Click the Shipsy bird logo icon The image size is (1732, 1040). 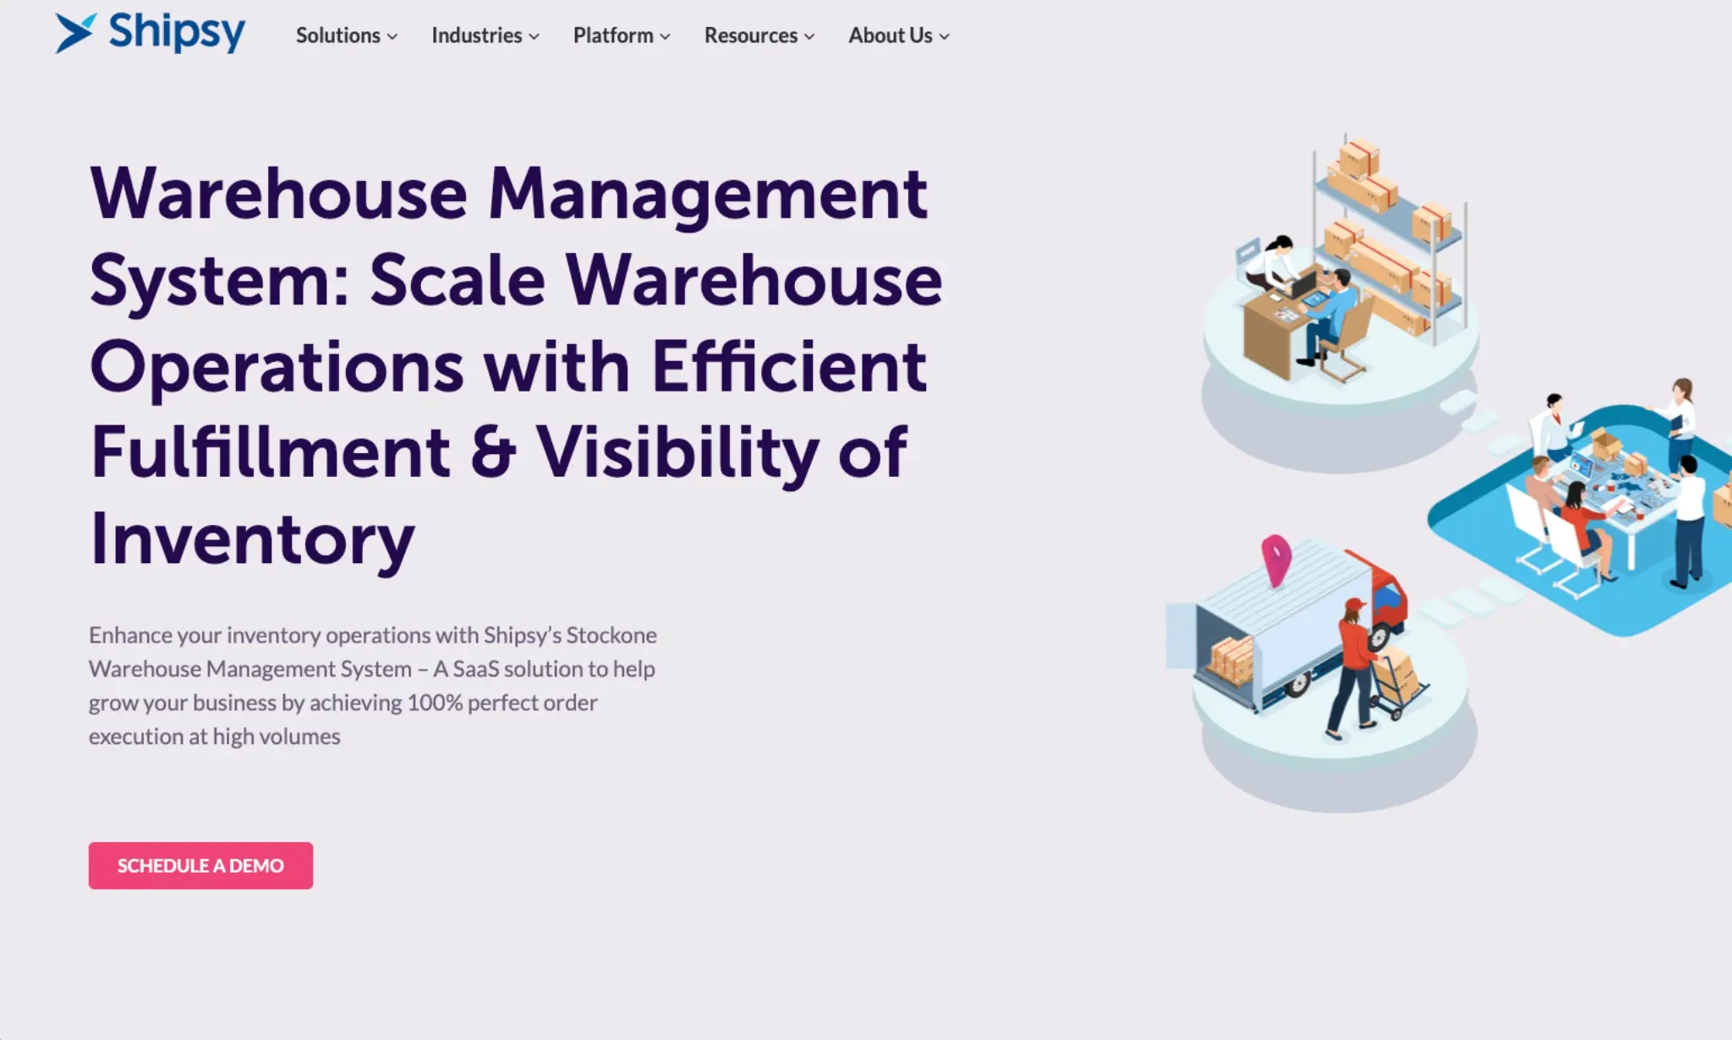(x=75, y=33)
